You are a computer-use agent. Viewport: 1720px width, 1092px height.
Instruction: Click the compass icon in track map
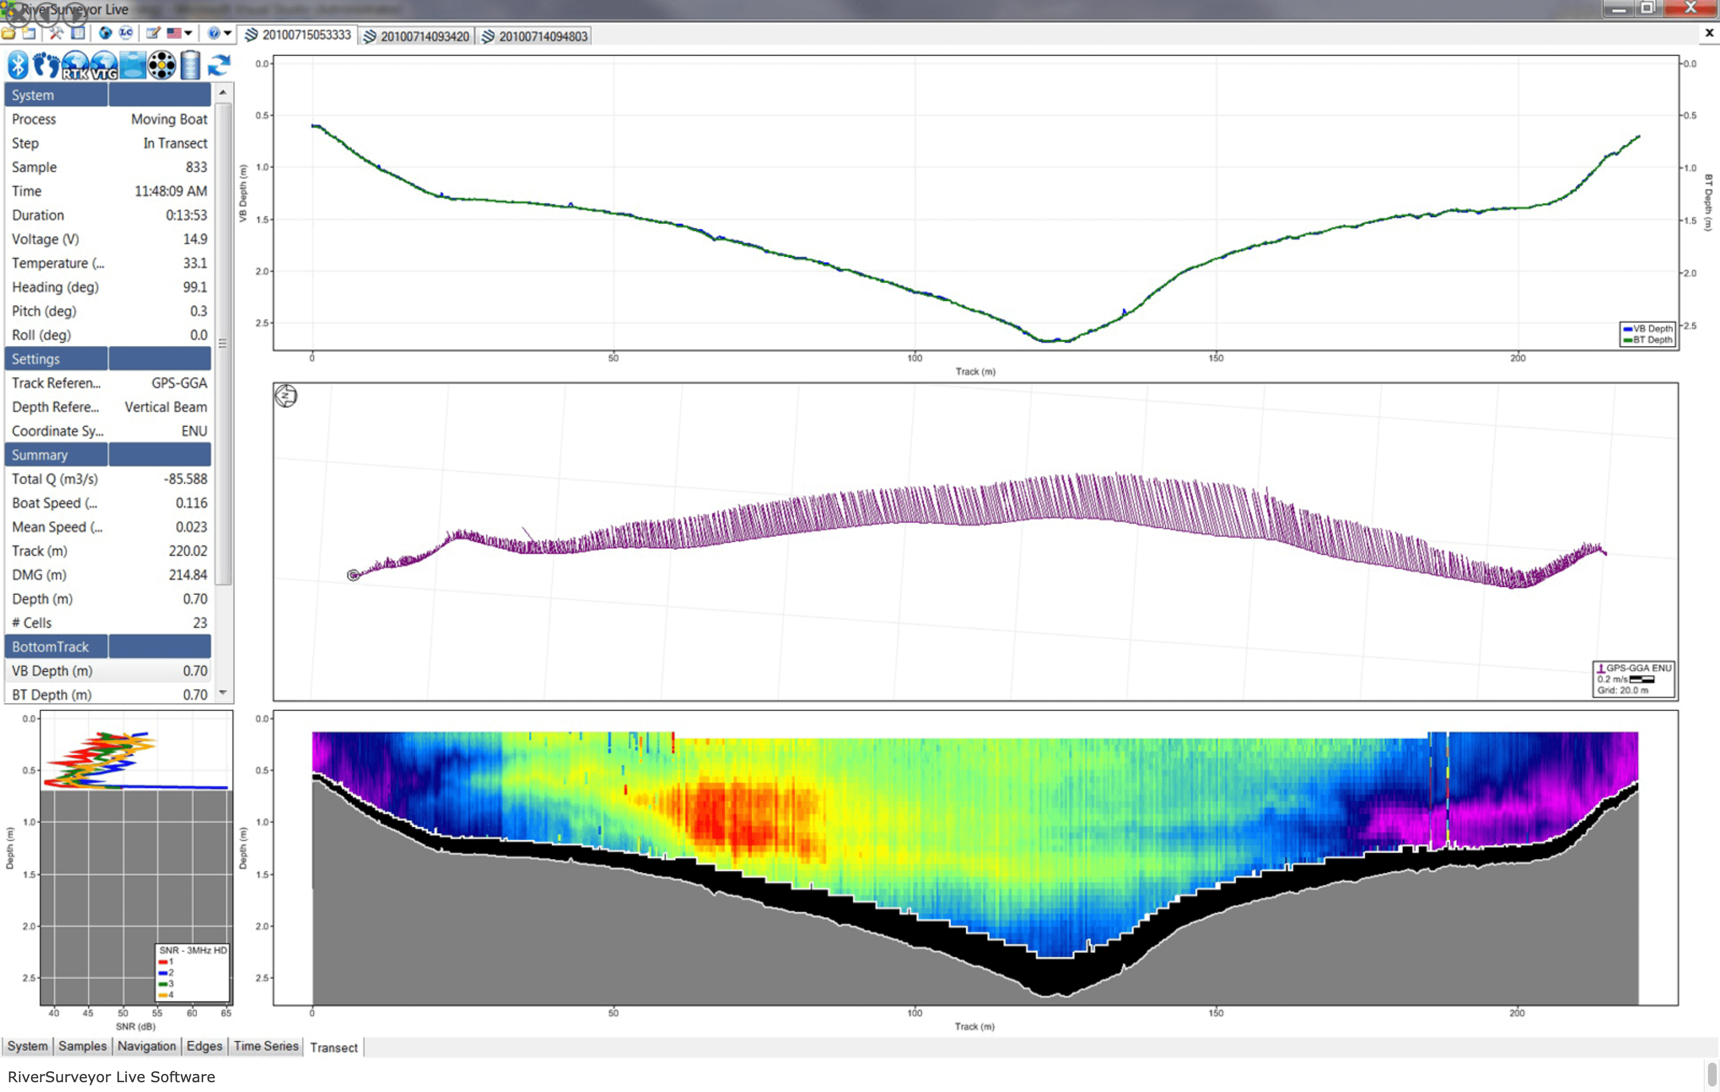[x=286, y=396]
